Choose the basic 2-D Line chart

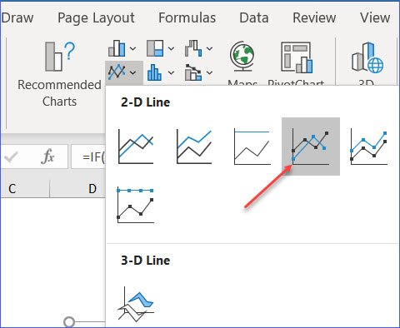pyautogui.click(x=136, y=147)
